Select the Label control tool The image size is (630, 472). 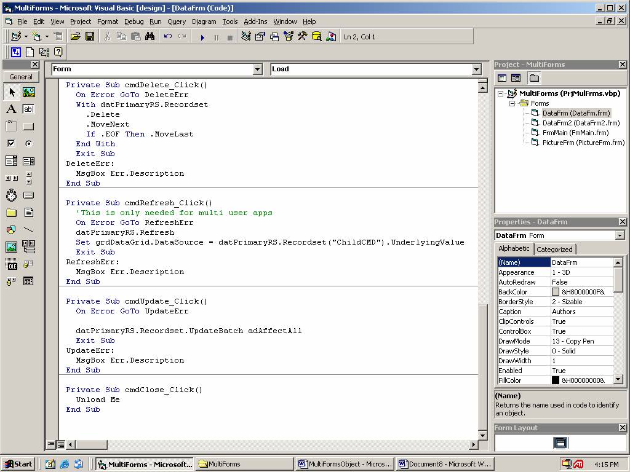click(11, 109)
